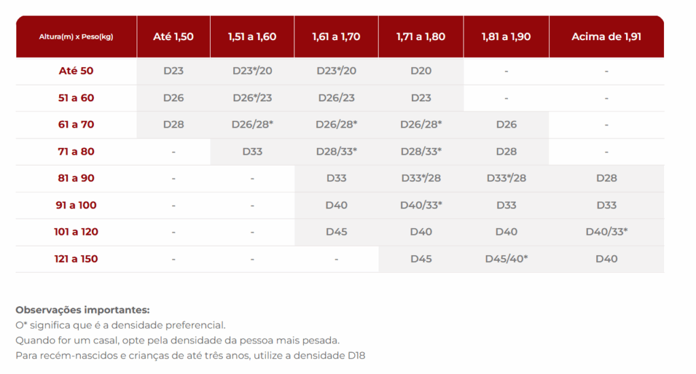Click the 'D26/23' cell in 51 a 60 row

(x=336, y=98)
